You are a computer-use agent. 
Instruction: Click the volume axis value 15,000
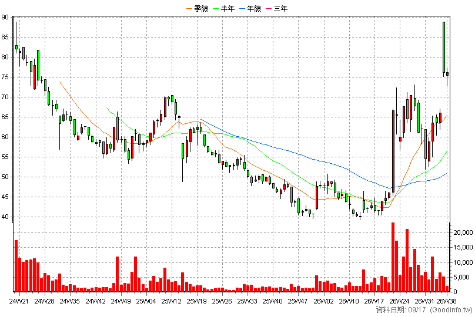click(463, 247)
